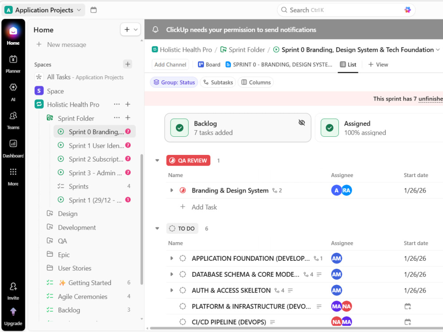The width and height of the screenshot is (443, 332).
Task: Open ellipsis menu for Holistic Health Pro
Action: (117, 104)
